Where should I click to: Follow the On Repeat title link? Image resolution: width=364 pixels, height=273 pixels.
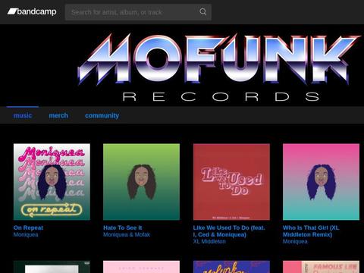28,227
